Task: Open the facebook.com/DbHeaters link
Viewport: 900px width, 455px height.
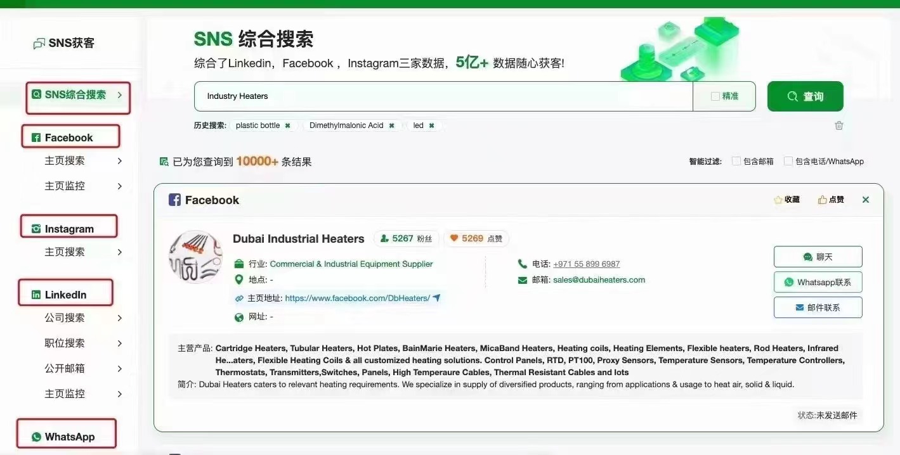Action: point(358,298)
